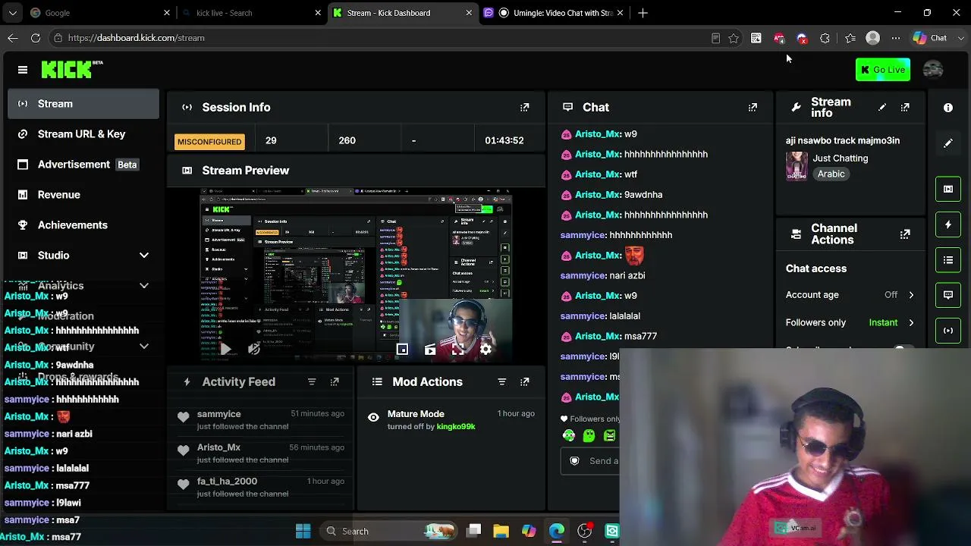Bookmark this page with the star icon
This screenshot has width=971, height=546.
click(734, 38)
